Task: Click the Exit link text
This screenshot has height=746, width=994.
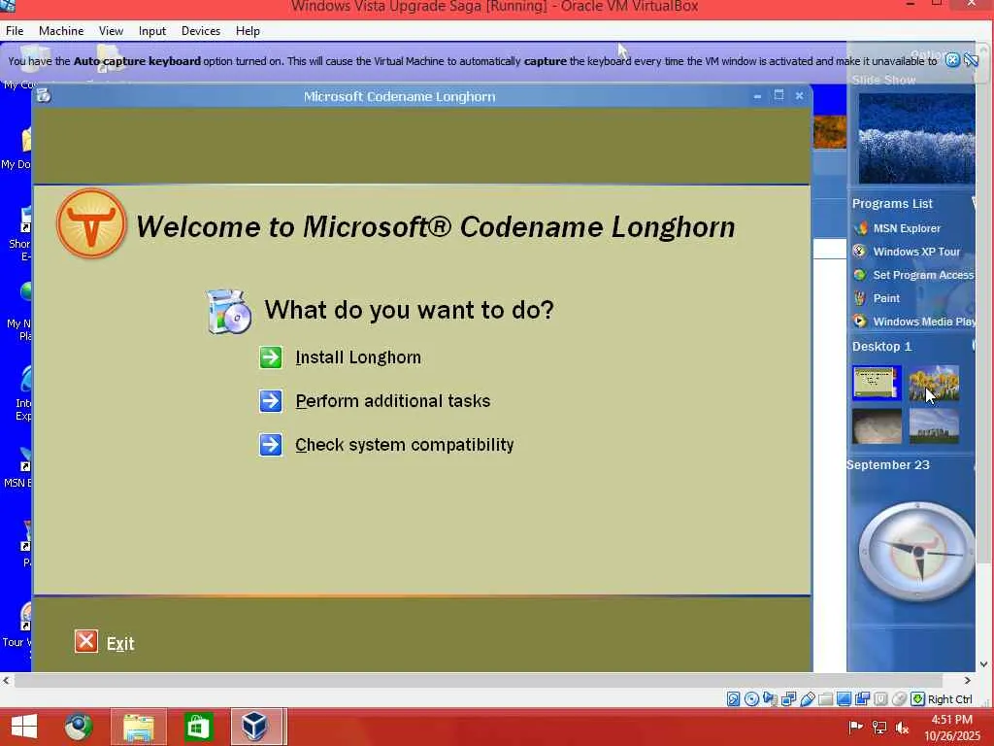Action: tap(120, 643)
